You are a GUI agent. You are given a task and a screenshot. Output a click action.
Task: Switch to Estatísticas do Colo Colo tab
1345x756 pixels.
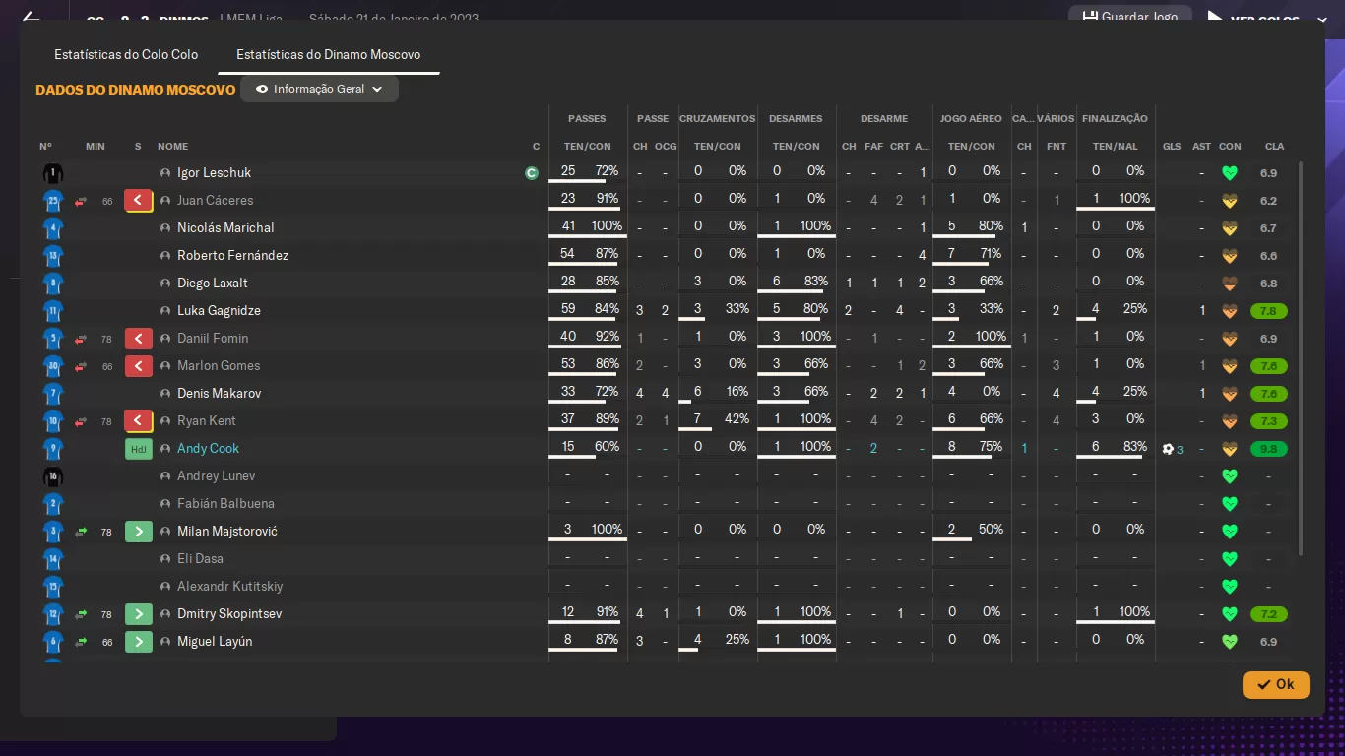coord(126,55)
